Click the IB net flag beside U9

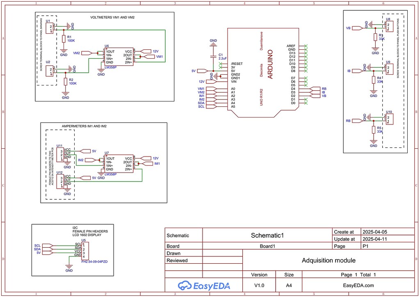pos(357,71)
